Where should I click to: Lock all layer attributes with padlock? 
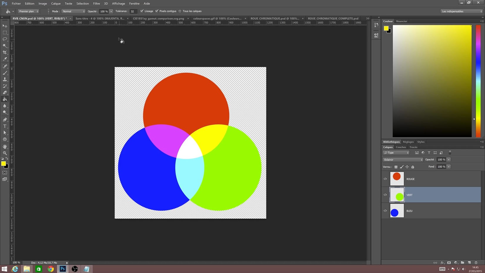(413, 167)
